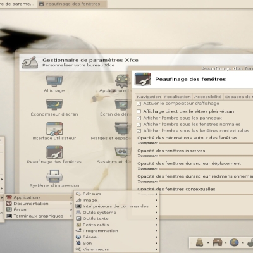Viewport: 253px width, 253px height.
Task: Expand the Programmation submenu arrow
Action: [157, 231]
